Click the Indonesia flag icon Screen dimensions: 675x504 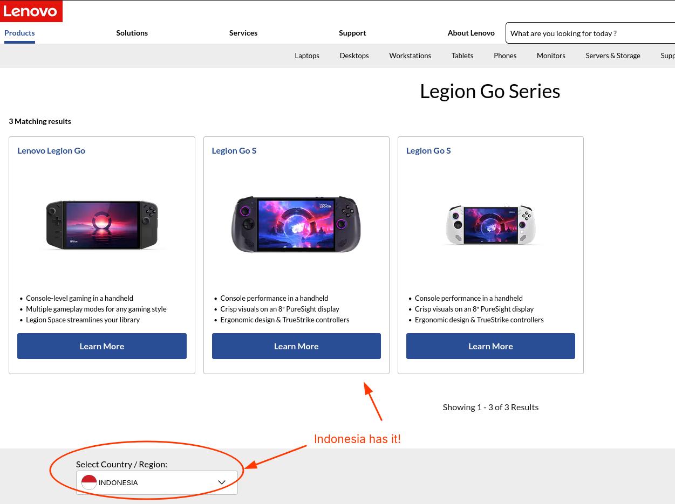pyautogui.click(x=89, y=482)
